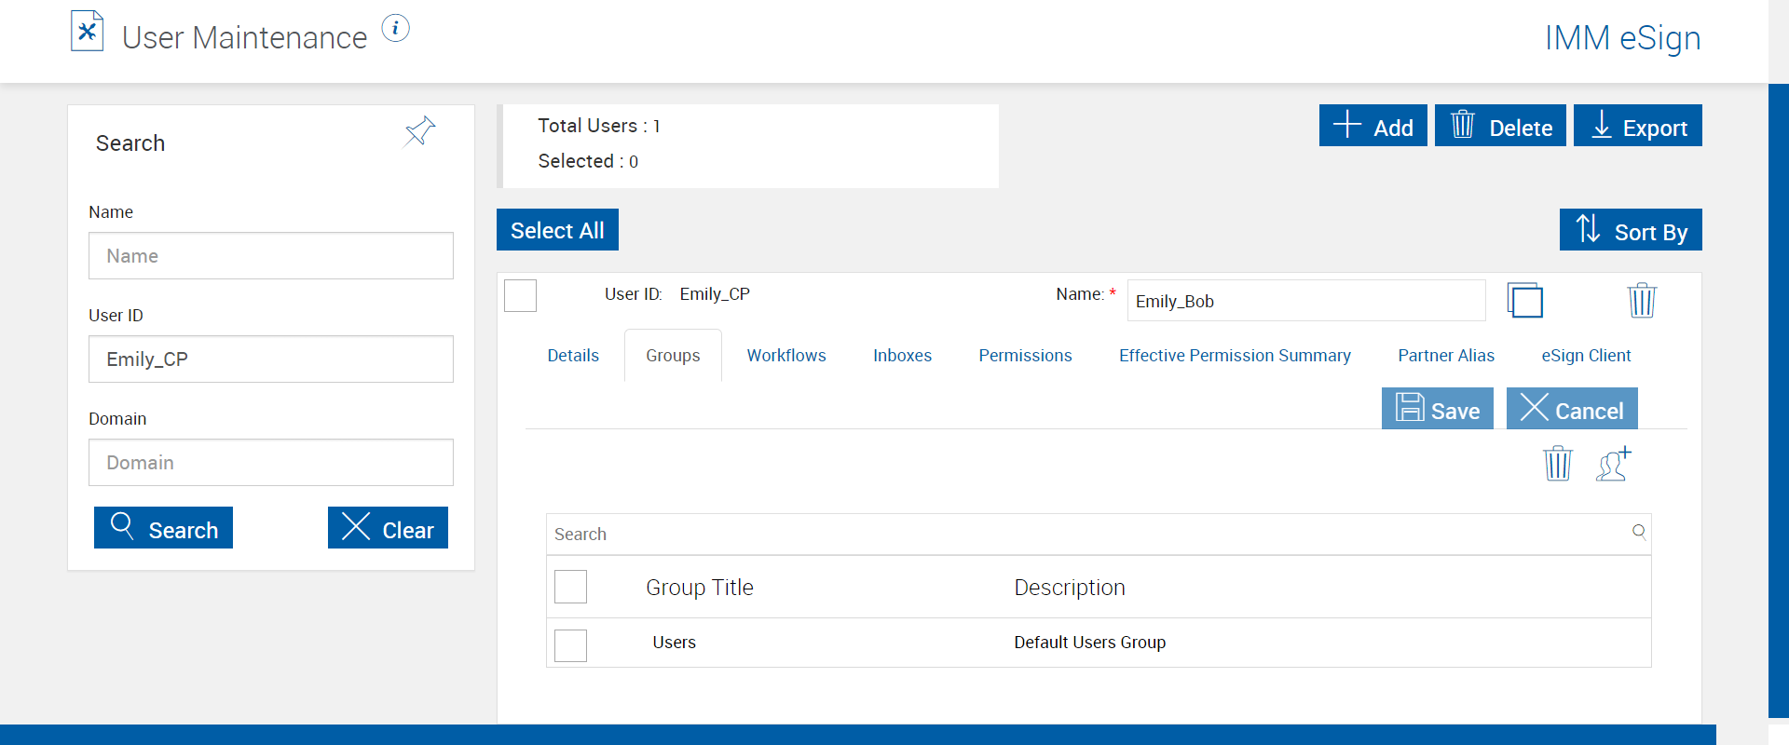
Task: Open the Effective Permission Summary tab
Action: point(1235,356)
